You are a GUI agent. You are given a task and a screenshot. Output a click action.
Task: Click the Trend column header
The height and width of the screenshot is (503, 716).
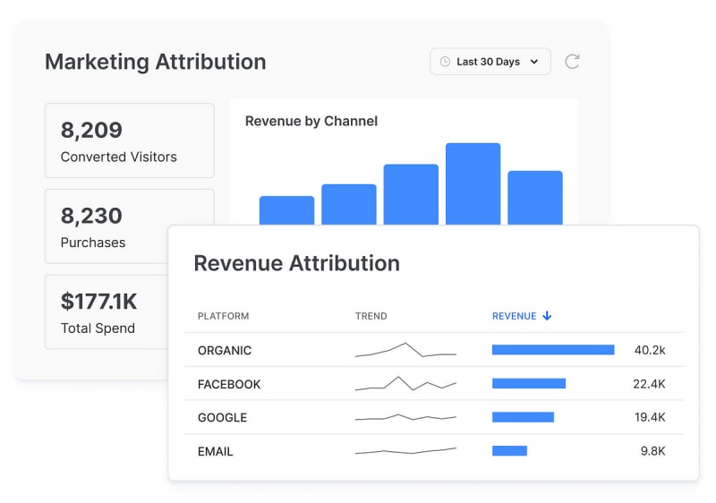[x=371, y=316]
